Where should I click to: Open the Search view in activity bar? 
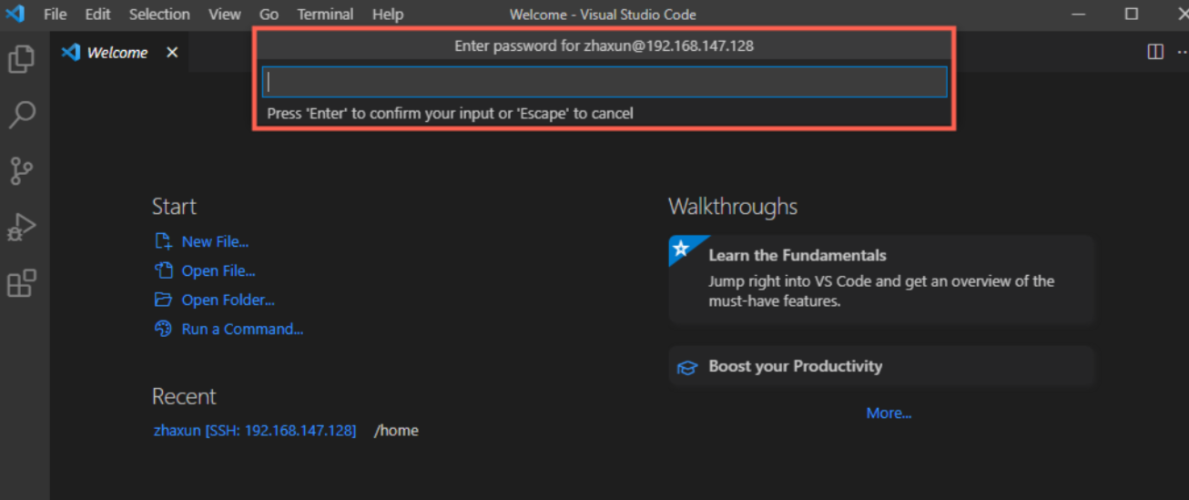pyautogui.click(x=21, y=115)
